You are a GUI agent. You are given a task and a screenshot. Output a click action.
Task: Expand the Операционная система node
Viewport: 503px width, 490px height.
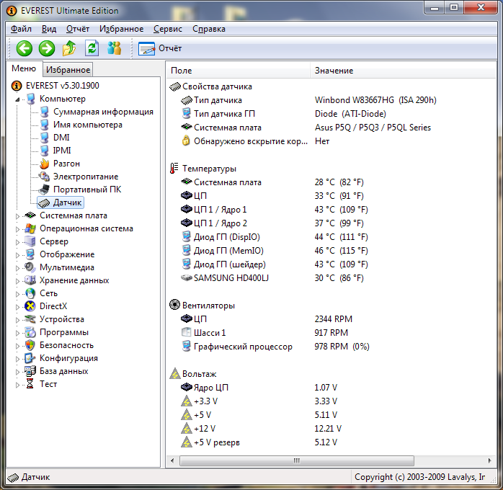(x=17, y=229)
